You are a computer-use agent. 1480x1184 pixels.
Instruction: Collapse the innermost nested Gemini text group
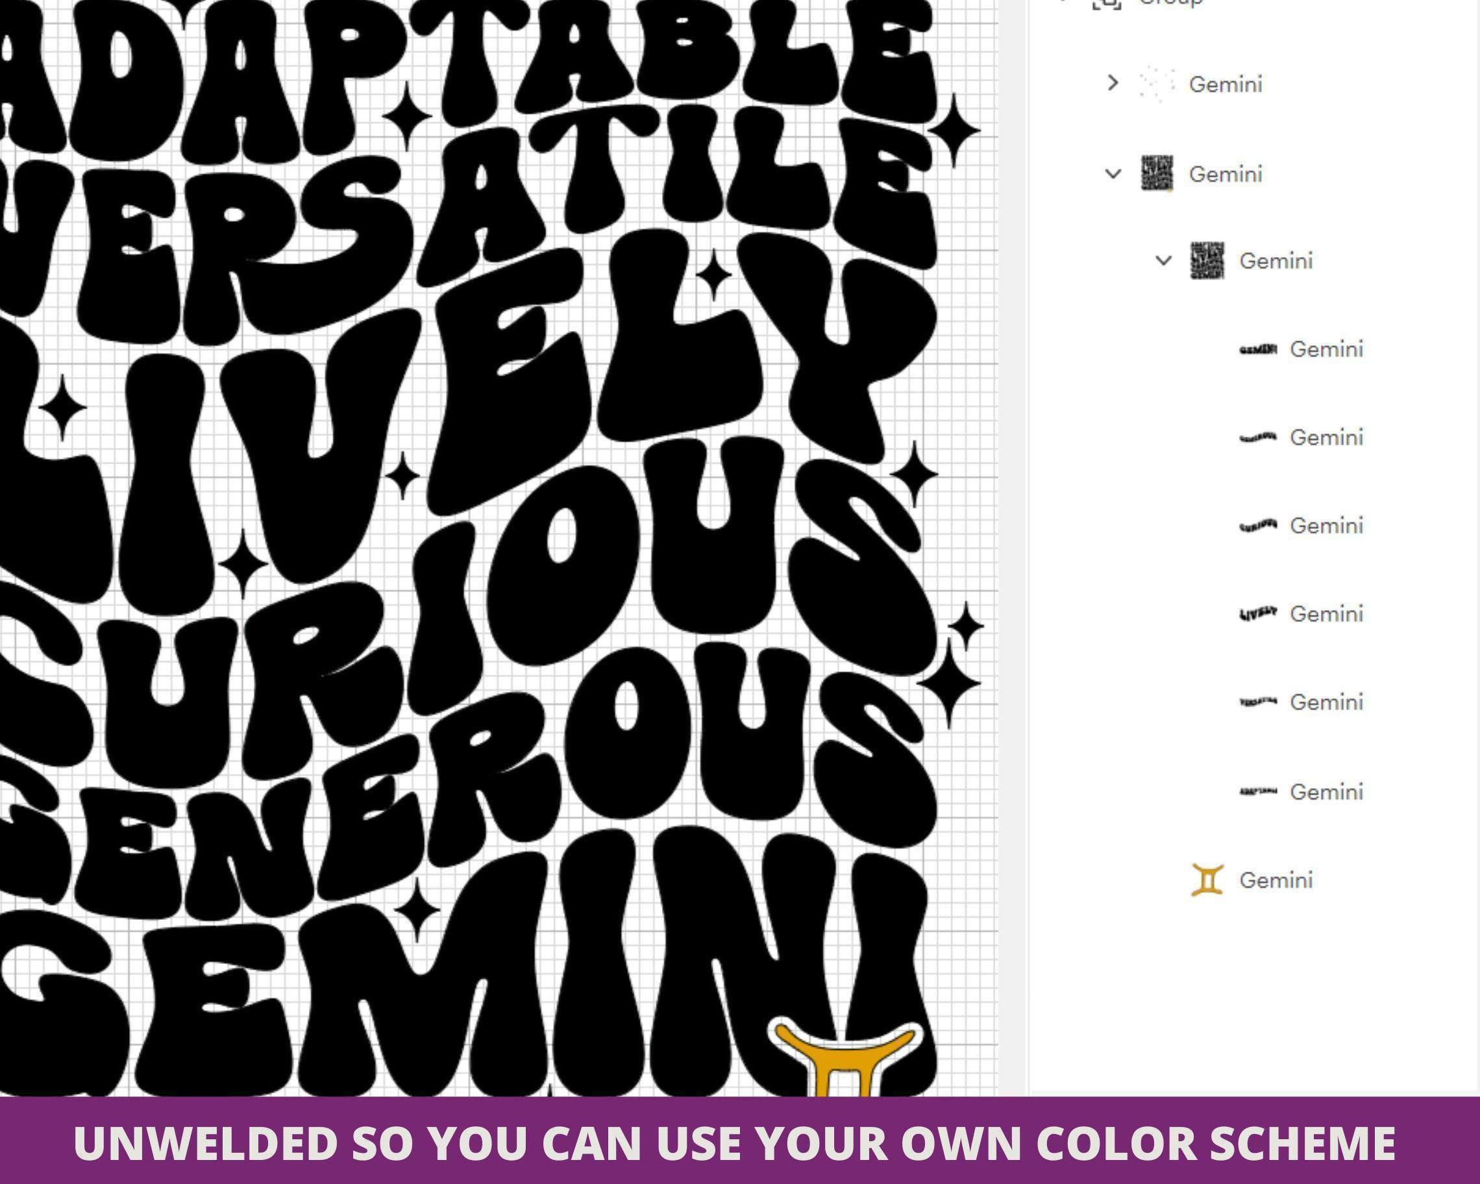point(1163,261)
